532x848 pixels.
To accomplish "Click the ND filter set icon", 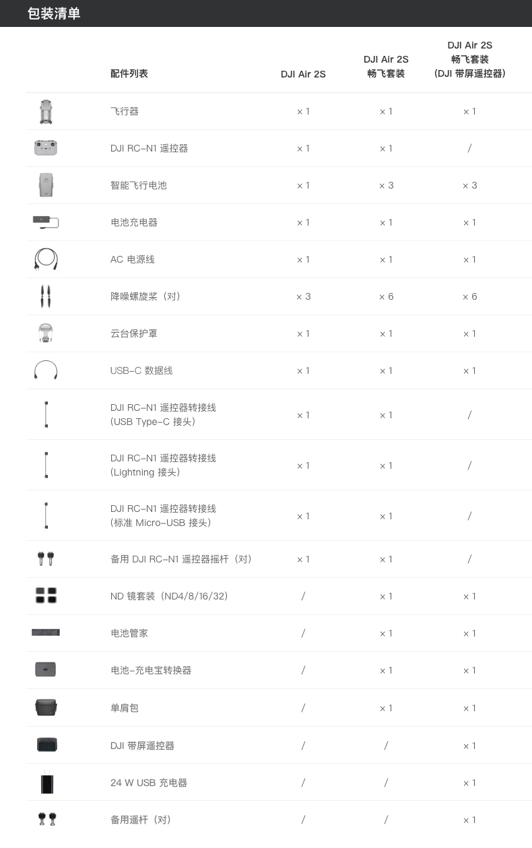I will click(46, 595).
